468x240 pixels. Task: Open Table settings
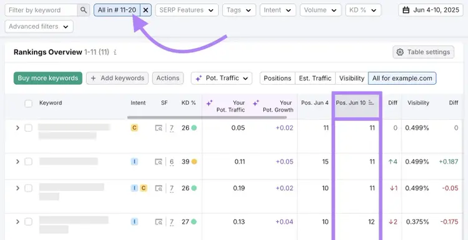tap(423, 52)
